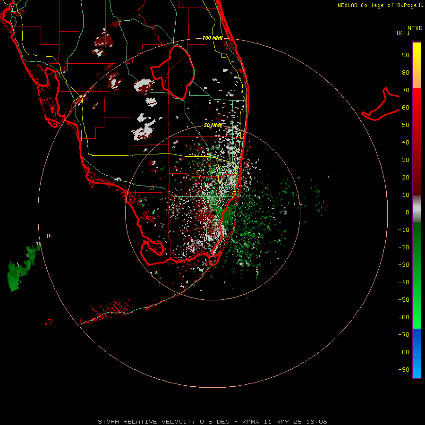Screen dimensions: 425x425
Task: Select the -60 knot scale label
Action: [x=404, y=317]
